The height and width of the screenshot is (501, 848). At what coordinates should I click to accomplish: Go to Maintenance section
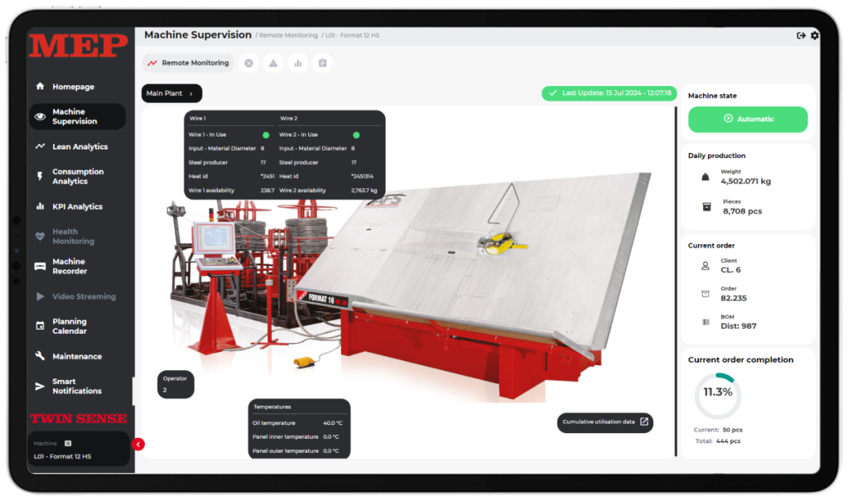click(77, 357)
